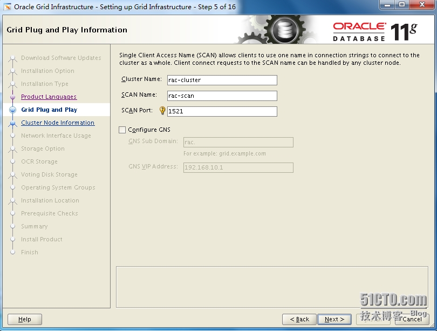Click the Finish step
437x331 pixels.
[x=30, y=252]
